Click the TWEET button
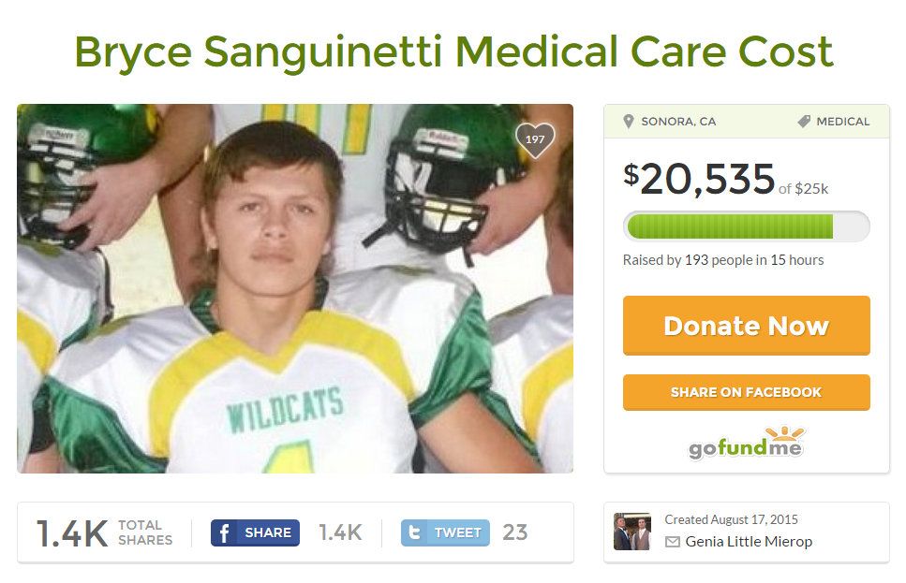906x583 pixels. (445, 532)
